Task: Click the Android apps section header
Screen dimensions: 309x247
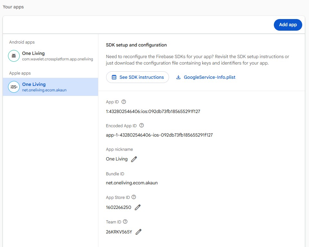Action: (x=22, y=42)
